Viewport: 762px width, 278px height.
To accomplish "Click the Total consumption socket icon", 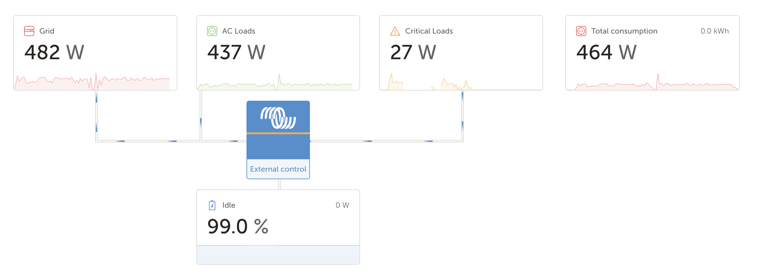I will pos(581,31).
